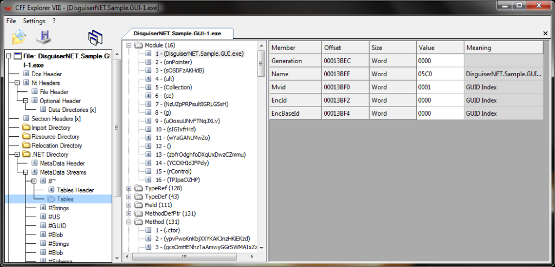Click the #GUID stream icon
Screen dimensions: 555x267
(x=43, y=225)
